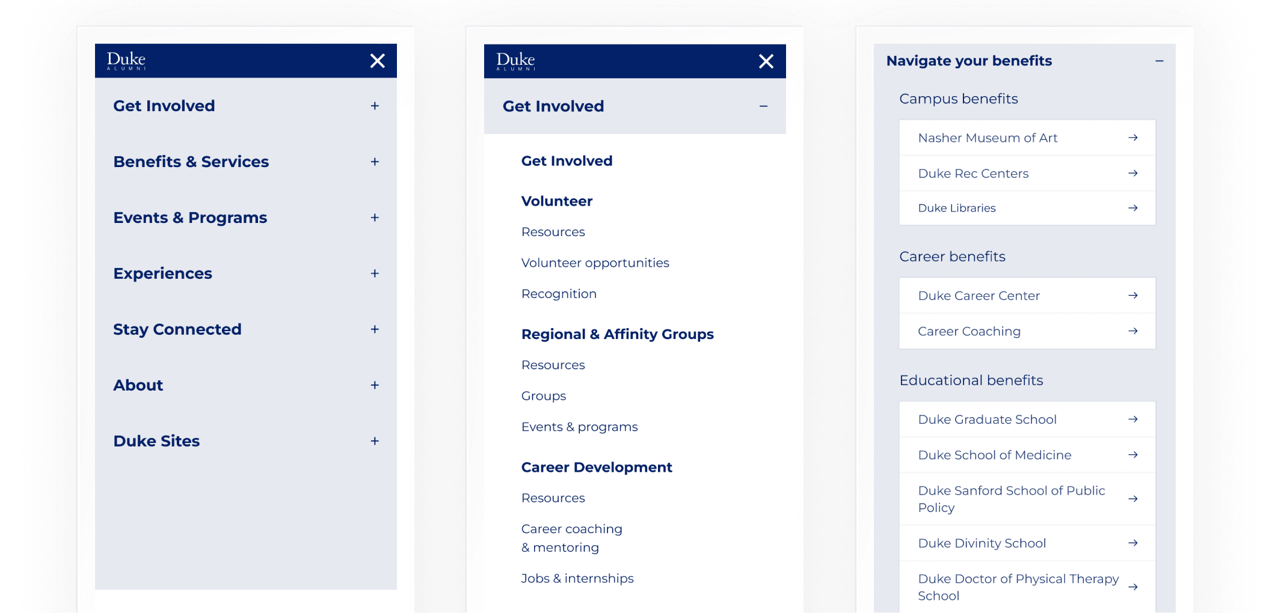Click arrow icon for Duke Graduate School
Screen dimensions: 1269x613
[x=1133, y=419]
